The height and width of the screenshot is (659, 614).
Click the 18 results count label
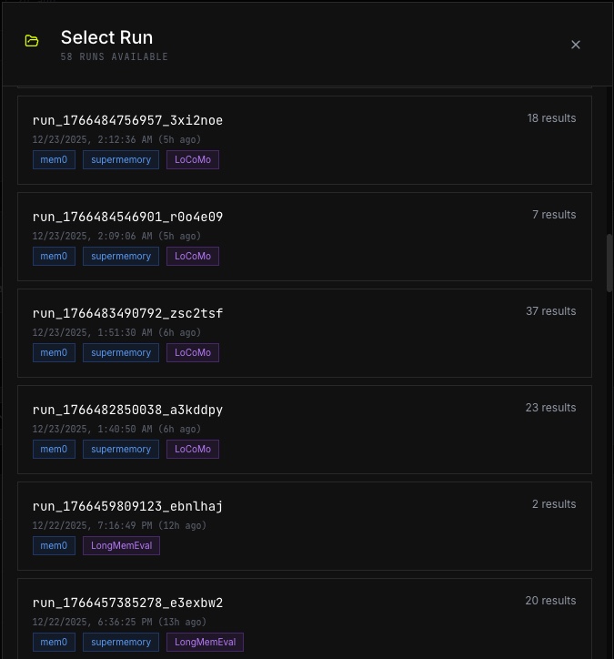(551, 118)
